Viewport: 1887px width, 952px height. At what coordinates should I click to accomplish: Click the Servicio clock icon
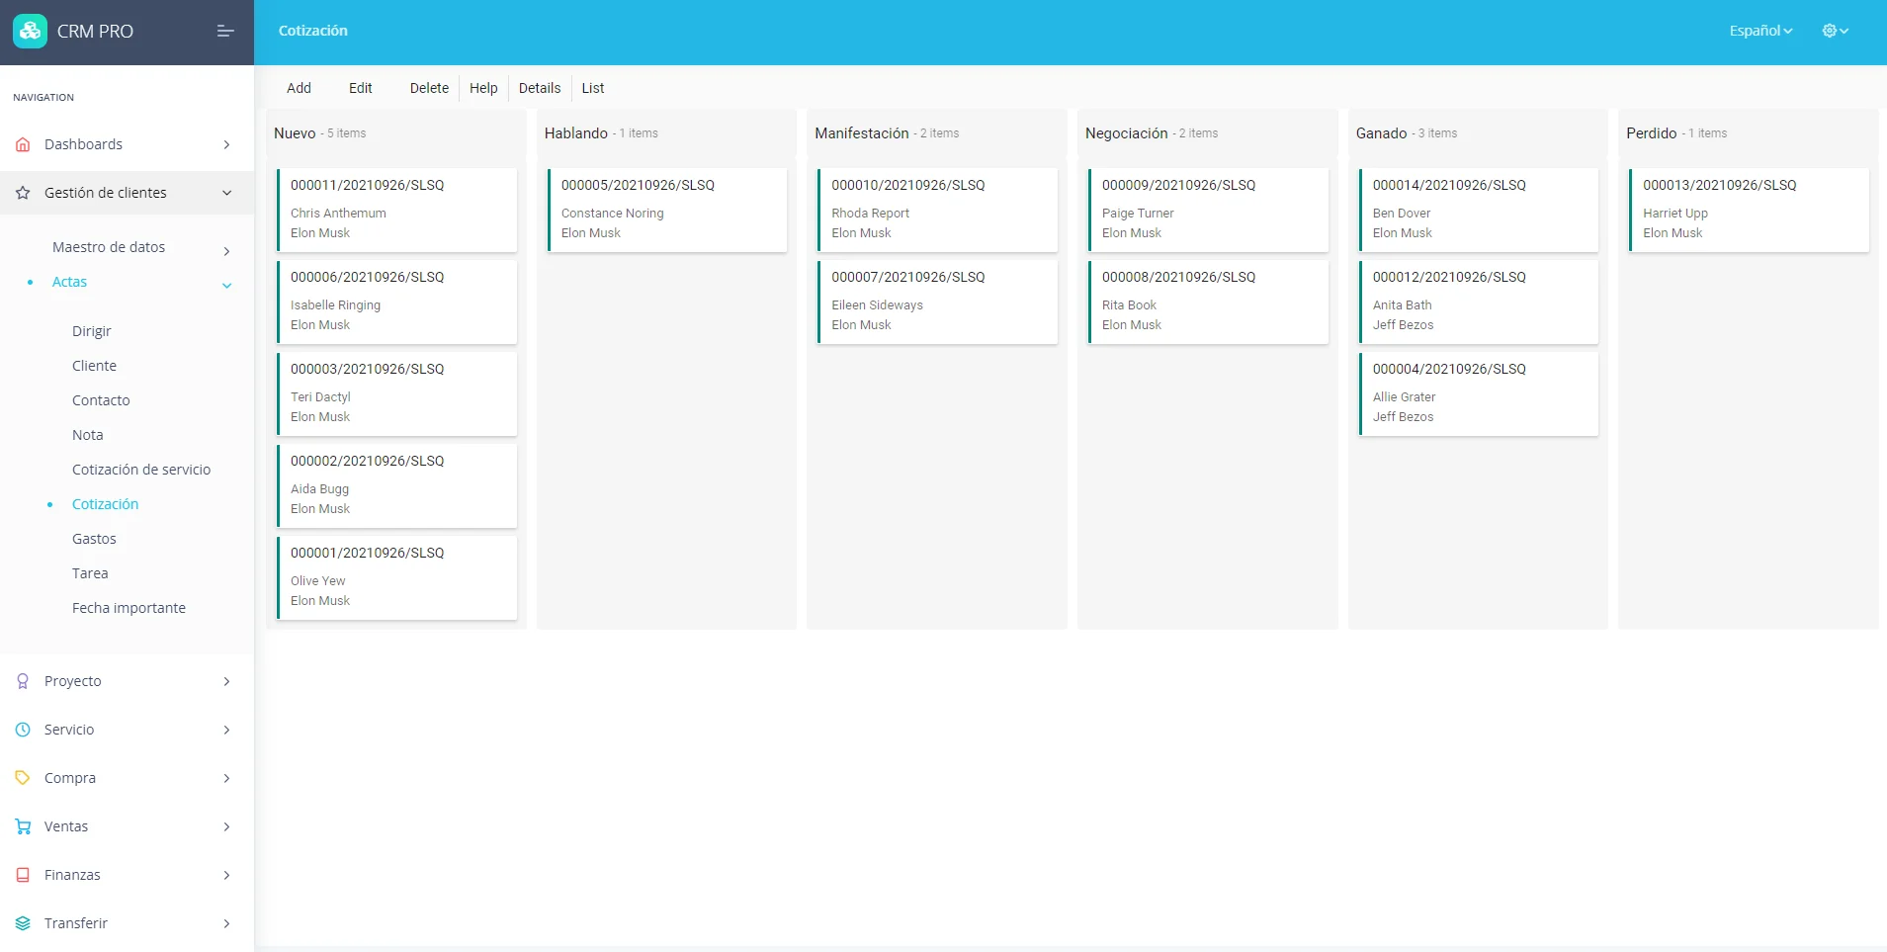coord(22,729)
